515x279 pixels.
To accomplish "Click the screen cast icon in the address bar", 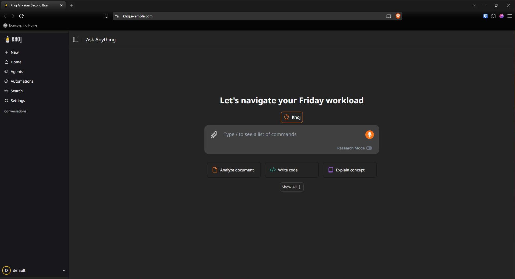I will [389, 16].
